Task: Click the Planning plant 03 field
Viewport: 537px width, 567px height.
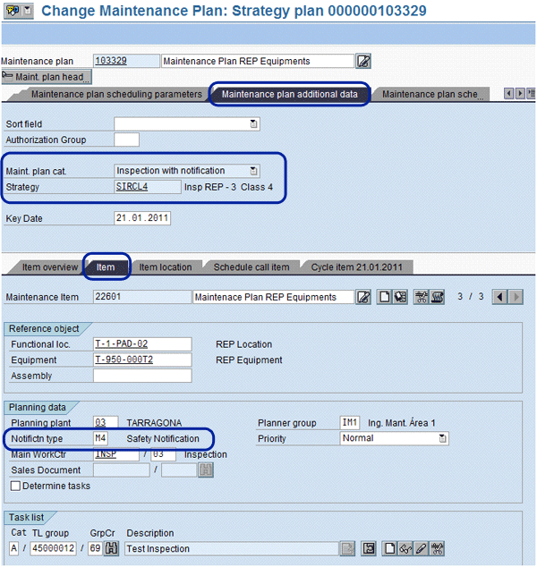Action: pos(106,422)
